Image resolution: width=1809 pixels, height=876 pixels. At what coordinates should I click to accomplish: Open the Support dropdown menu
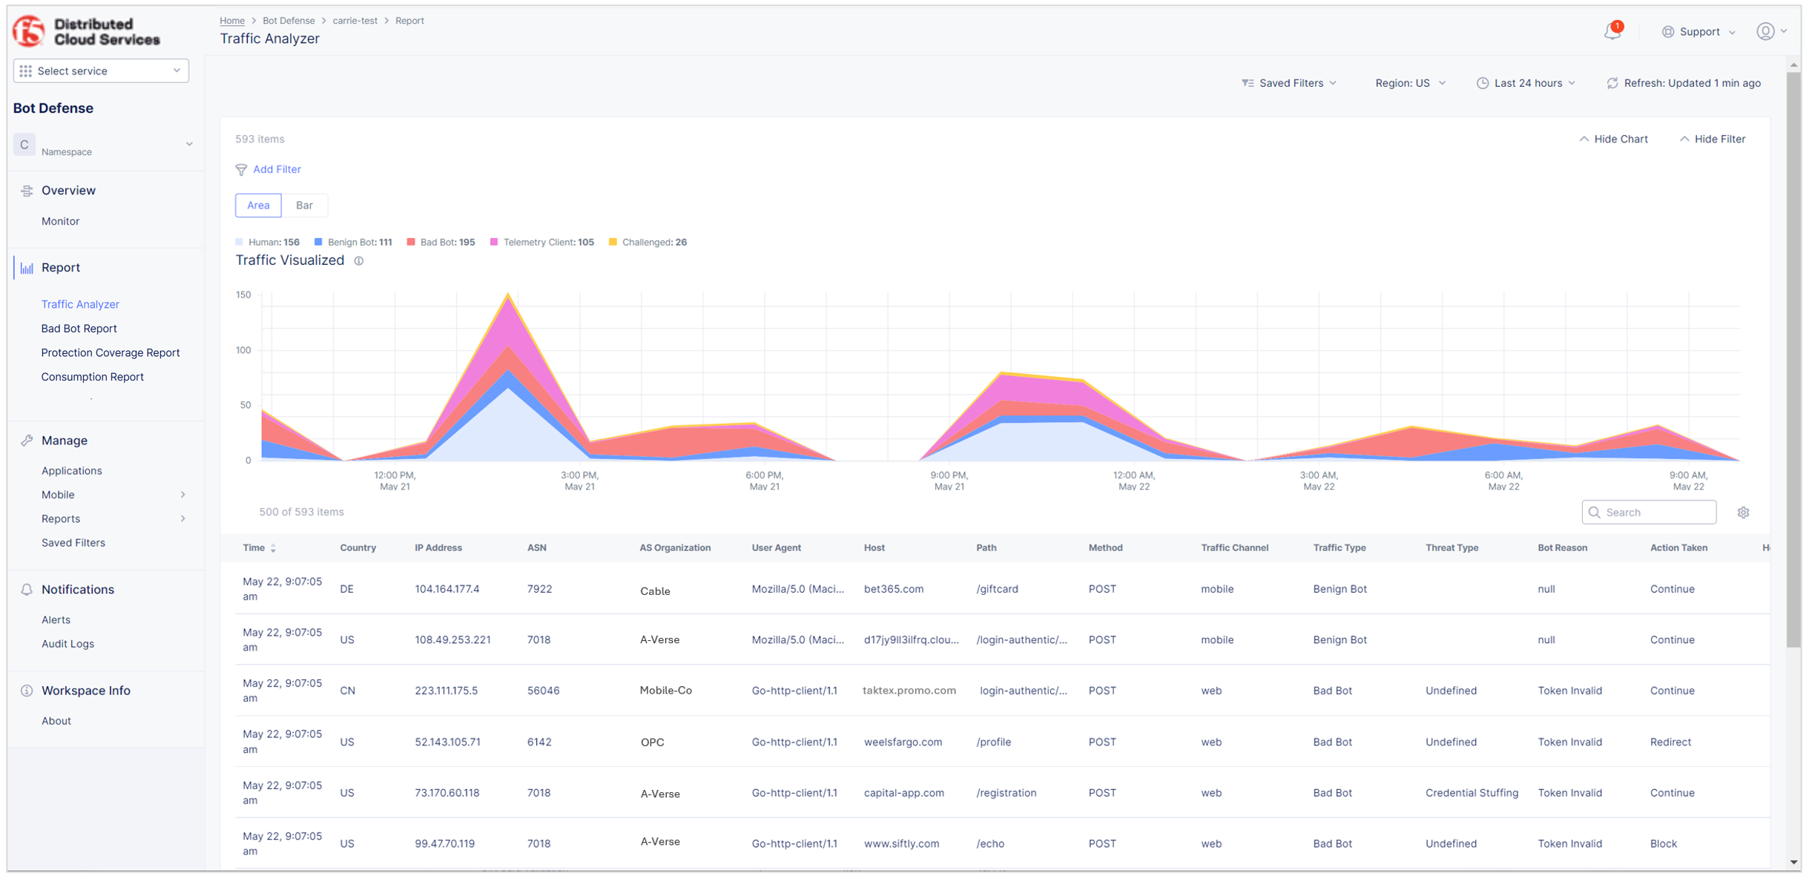pos(1699,32)
